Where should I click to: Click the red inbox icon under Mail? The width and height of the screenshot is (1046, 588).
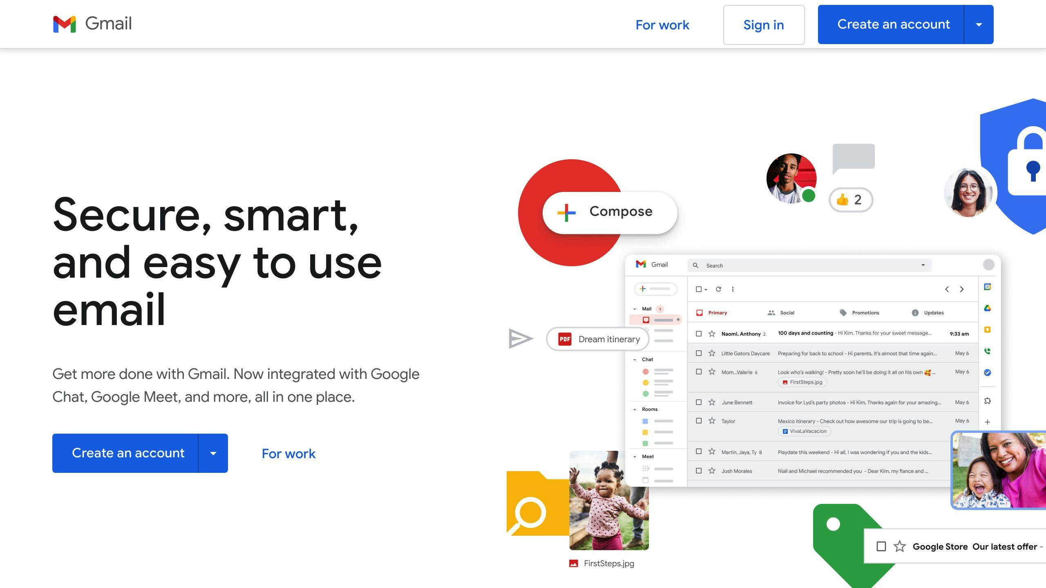[x=646, y=320]
